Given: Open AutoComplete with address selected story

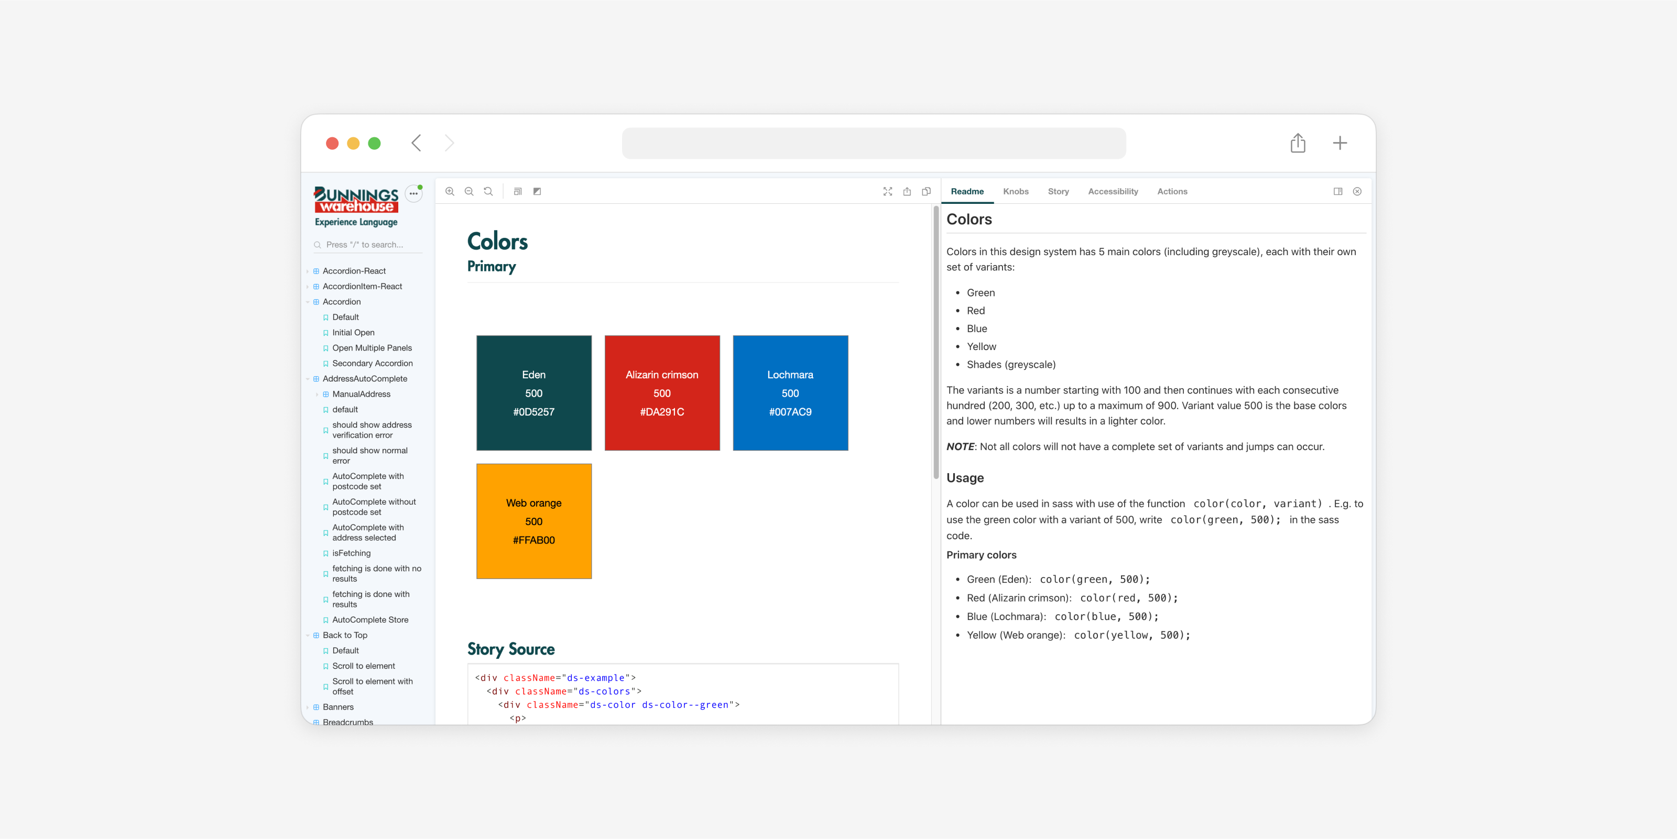Looking at the screenshot, I should point(368,532).
